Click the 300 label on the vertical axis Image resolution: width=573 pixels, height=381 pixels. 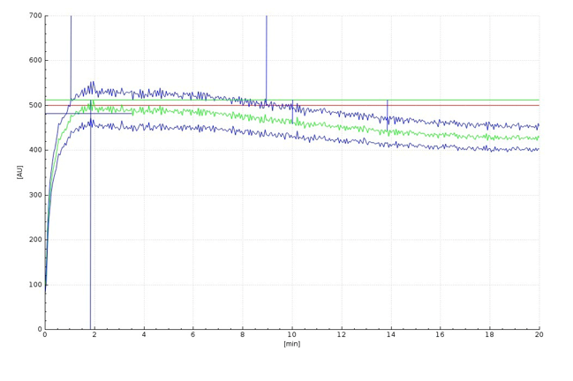(x=35, y=195)
